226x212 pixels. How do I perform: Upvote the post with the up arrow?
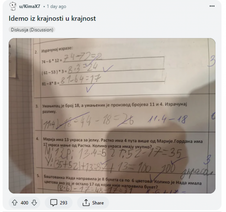[x=15, y=203]
